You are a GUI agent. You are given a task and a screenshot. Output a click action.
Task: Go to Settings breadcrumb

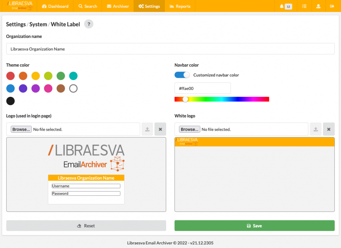point(16,24)
